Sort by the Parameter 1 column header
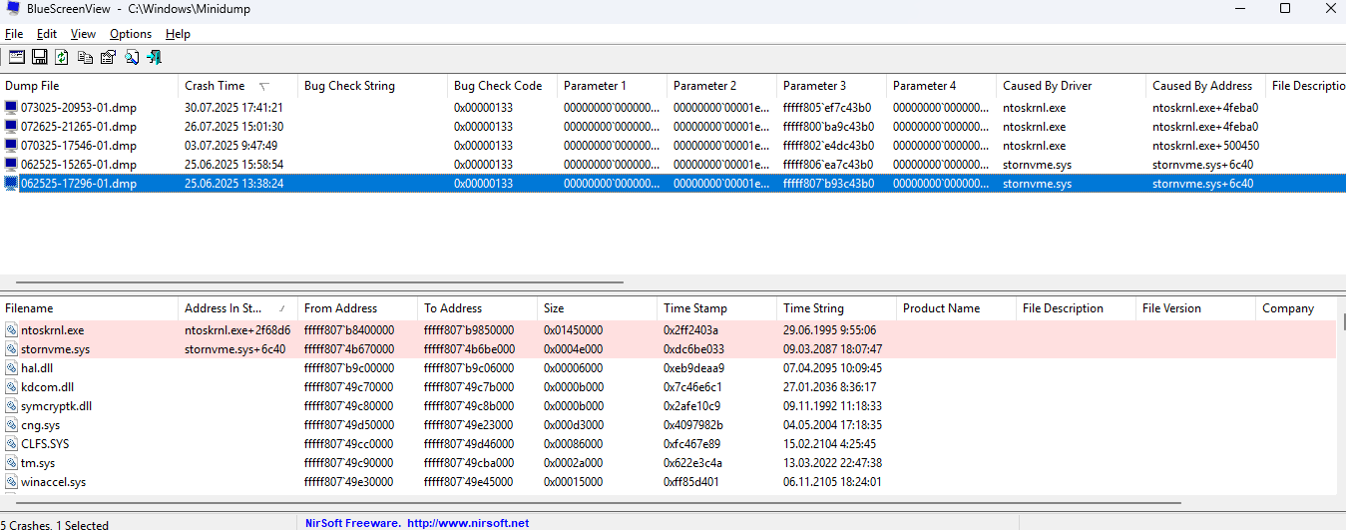 click(613, 86)
